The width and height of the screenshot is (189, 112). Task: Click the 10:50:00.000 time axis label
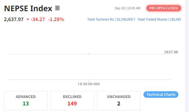point(89,84)
